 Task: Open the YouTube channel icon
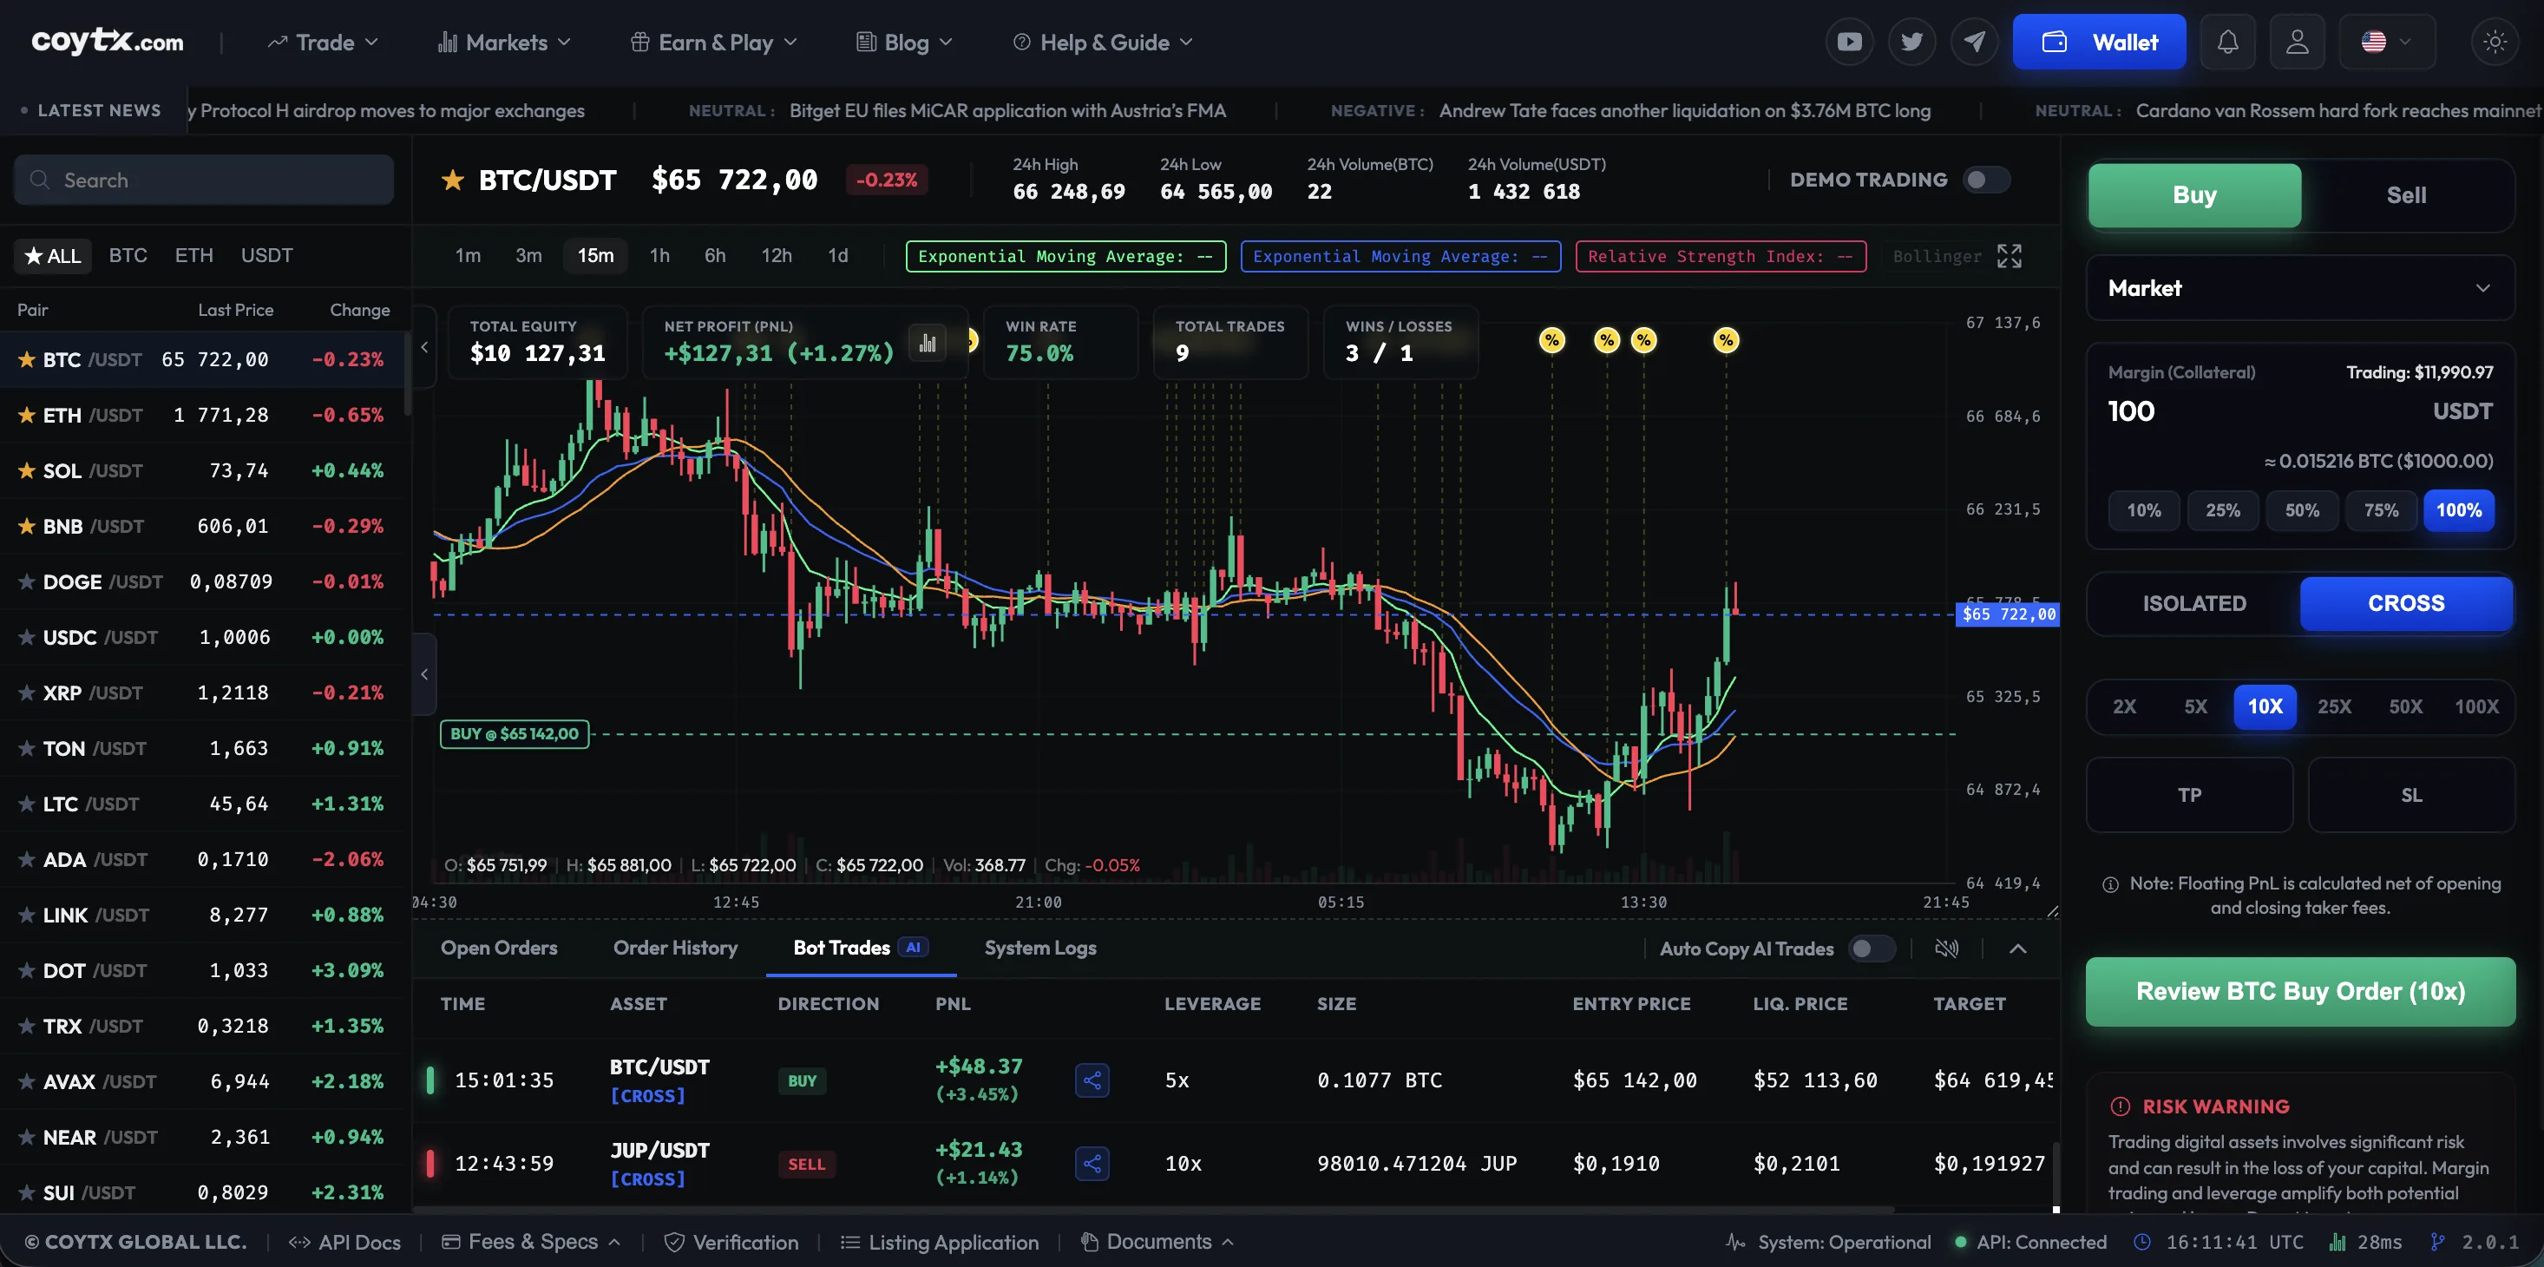click(x=1849, y=42)
